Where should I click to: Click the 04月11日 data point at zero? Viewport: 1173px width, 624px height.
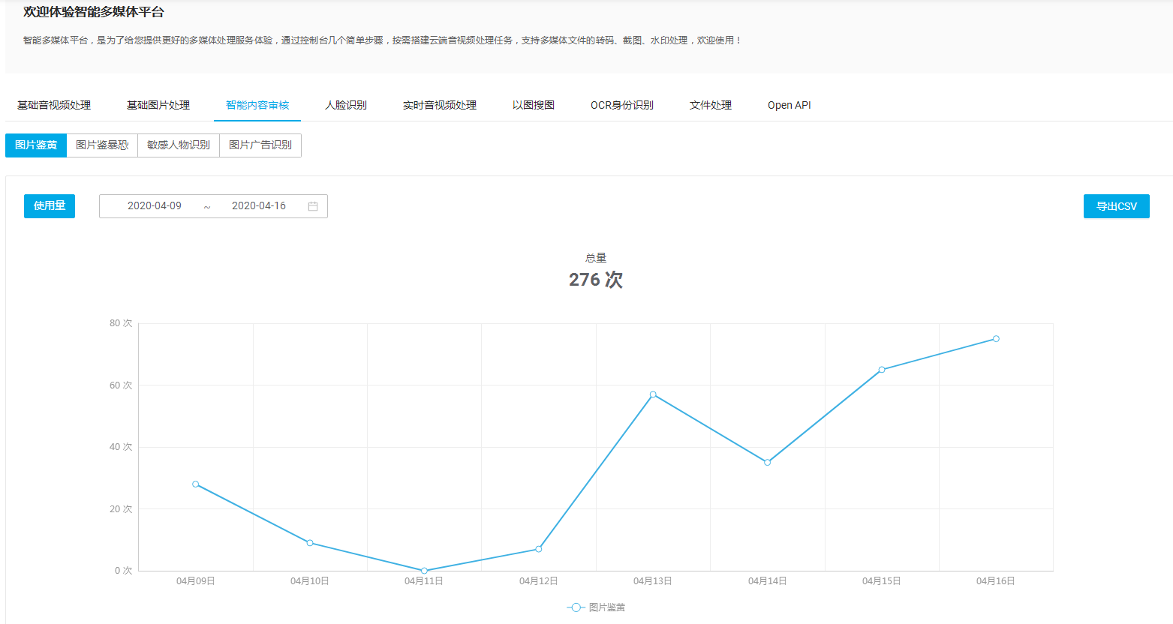pyautogui.click(x=424, y=571)
